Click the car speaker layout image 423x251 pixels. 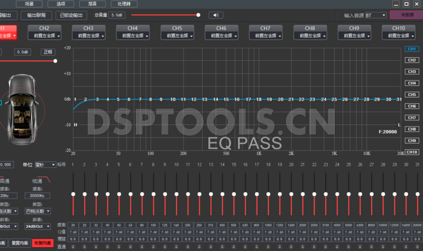[23, 103]
